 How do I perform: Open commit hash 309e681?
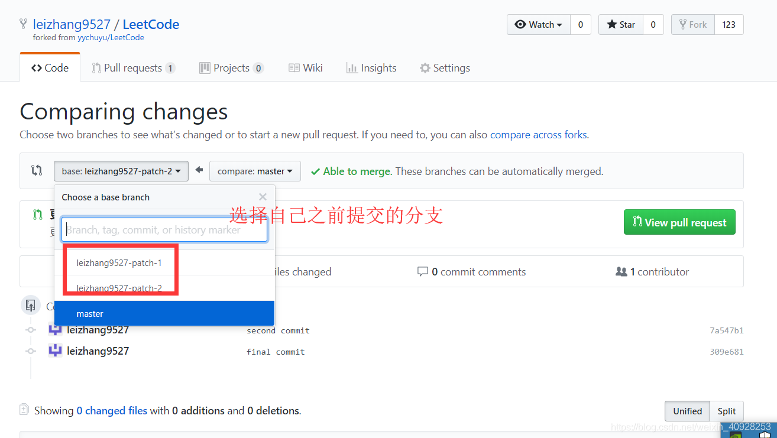727,352
